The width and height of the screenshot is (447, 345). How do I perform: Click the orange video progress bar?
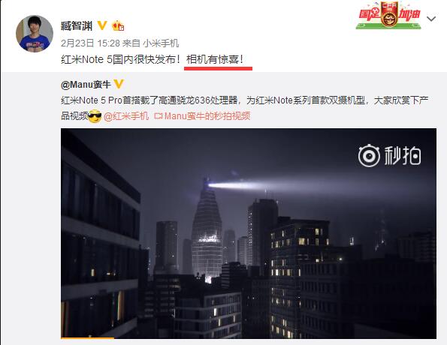click(x=87, y=338)
